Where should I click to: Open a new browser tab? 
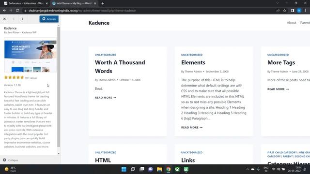(x=102, y=3)
